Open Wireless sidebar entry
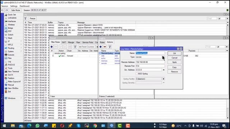230x129 pixels. [x=11, y=25]
